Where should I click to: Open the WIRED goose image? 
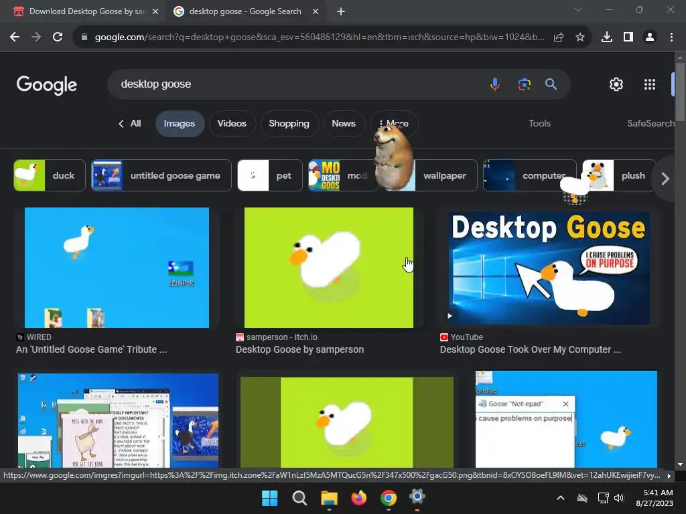pyautogui.click(x=117, y=268)
